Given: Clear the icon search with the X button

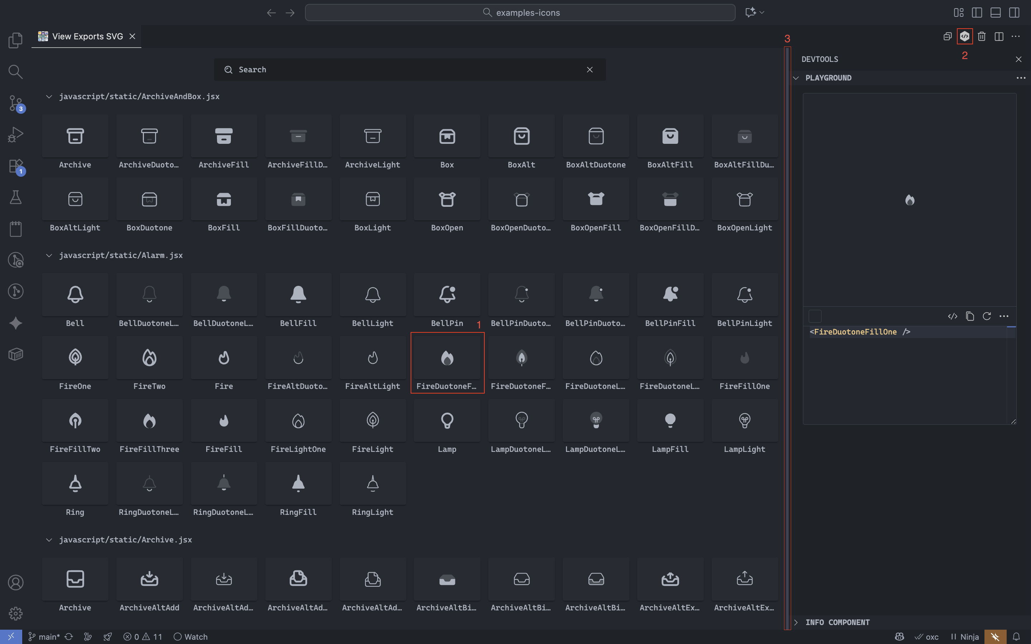Looking at the screenshot, I should (x=589, y=69).
